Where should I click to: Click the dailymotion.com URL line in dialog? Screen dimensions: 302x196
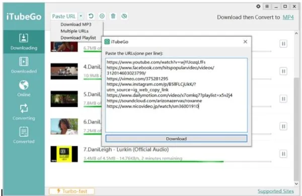tap(170, 95)
